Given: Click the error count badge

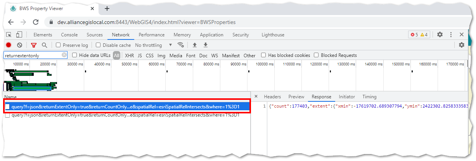Looking at the screenshot, I should (x=414, y=35).
